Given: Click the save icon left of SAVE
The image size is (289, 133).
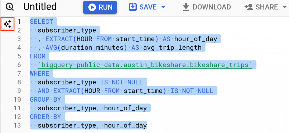Looking at the screenshot, I should coord(132,7).
